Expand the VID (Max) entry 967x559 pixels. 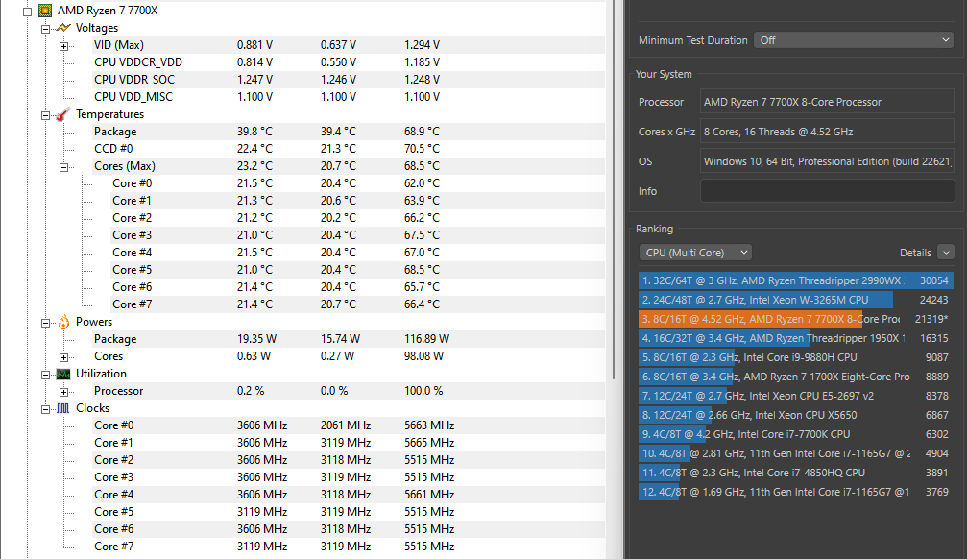coord(63,46)
